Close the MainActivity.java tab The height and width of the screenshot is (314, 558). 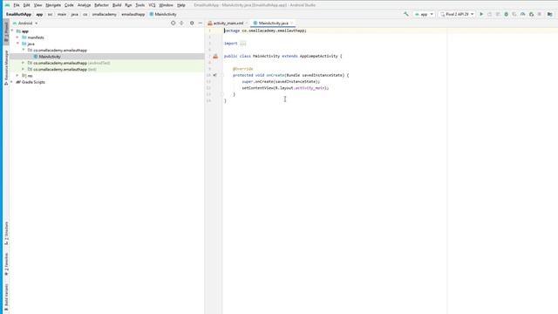point(292,24)
